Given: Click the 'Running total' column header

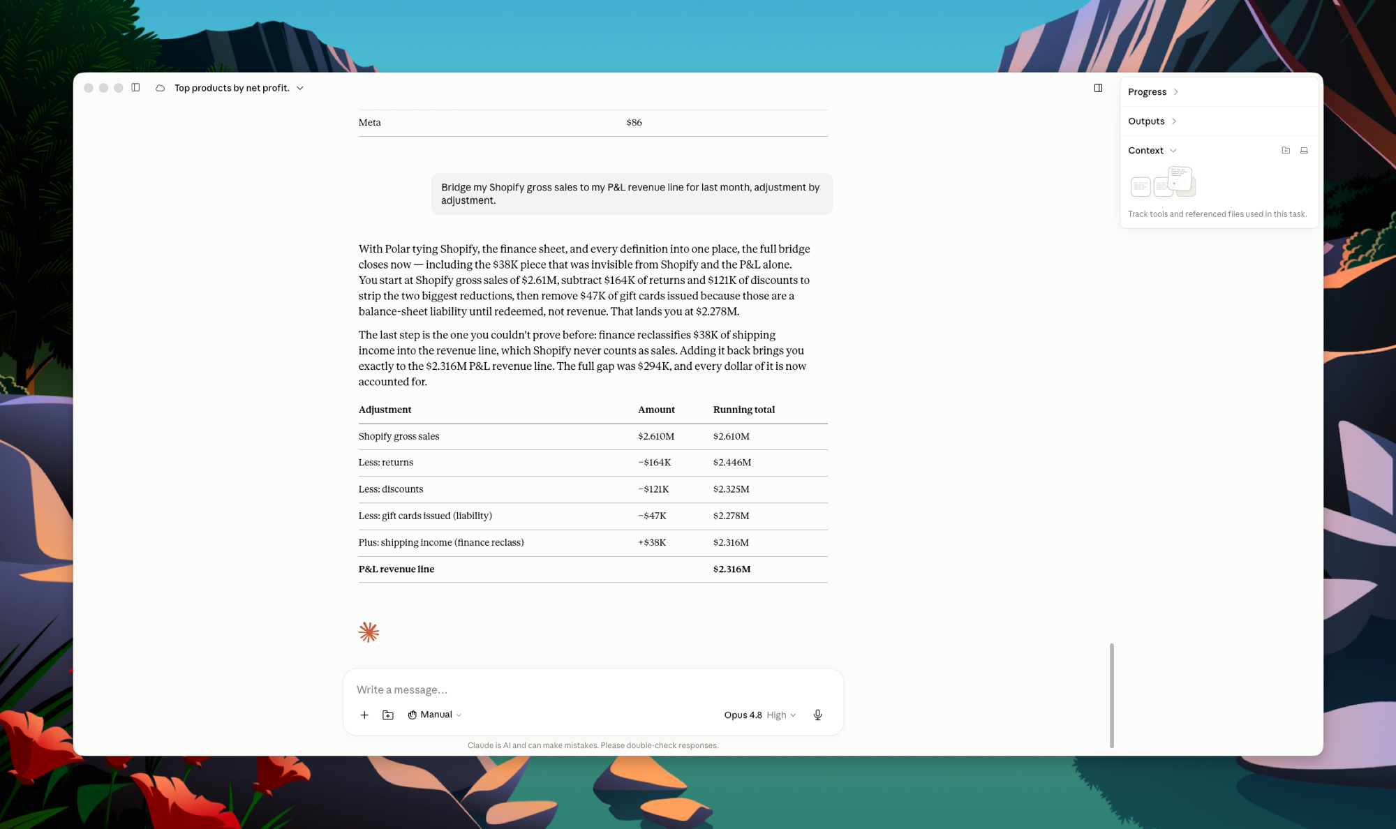Looking at the screenshot, I should click(743, 410).
